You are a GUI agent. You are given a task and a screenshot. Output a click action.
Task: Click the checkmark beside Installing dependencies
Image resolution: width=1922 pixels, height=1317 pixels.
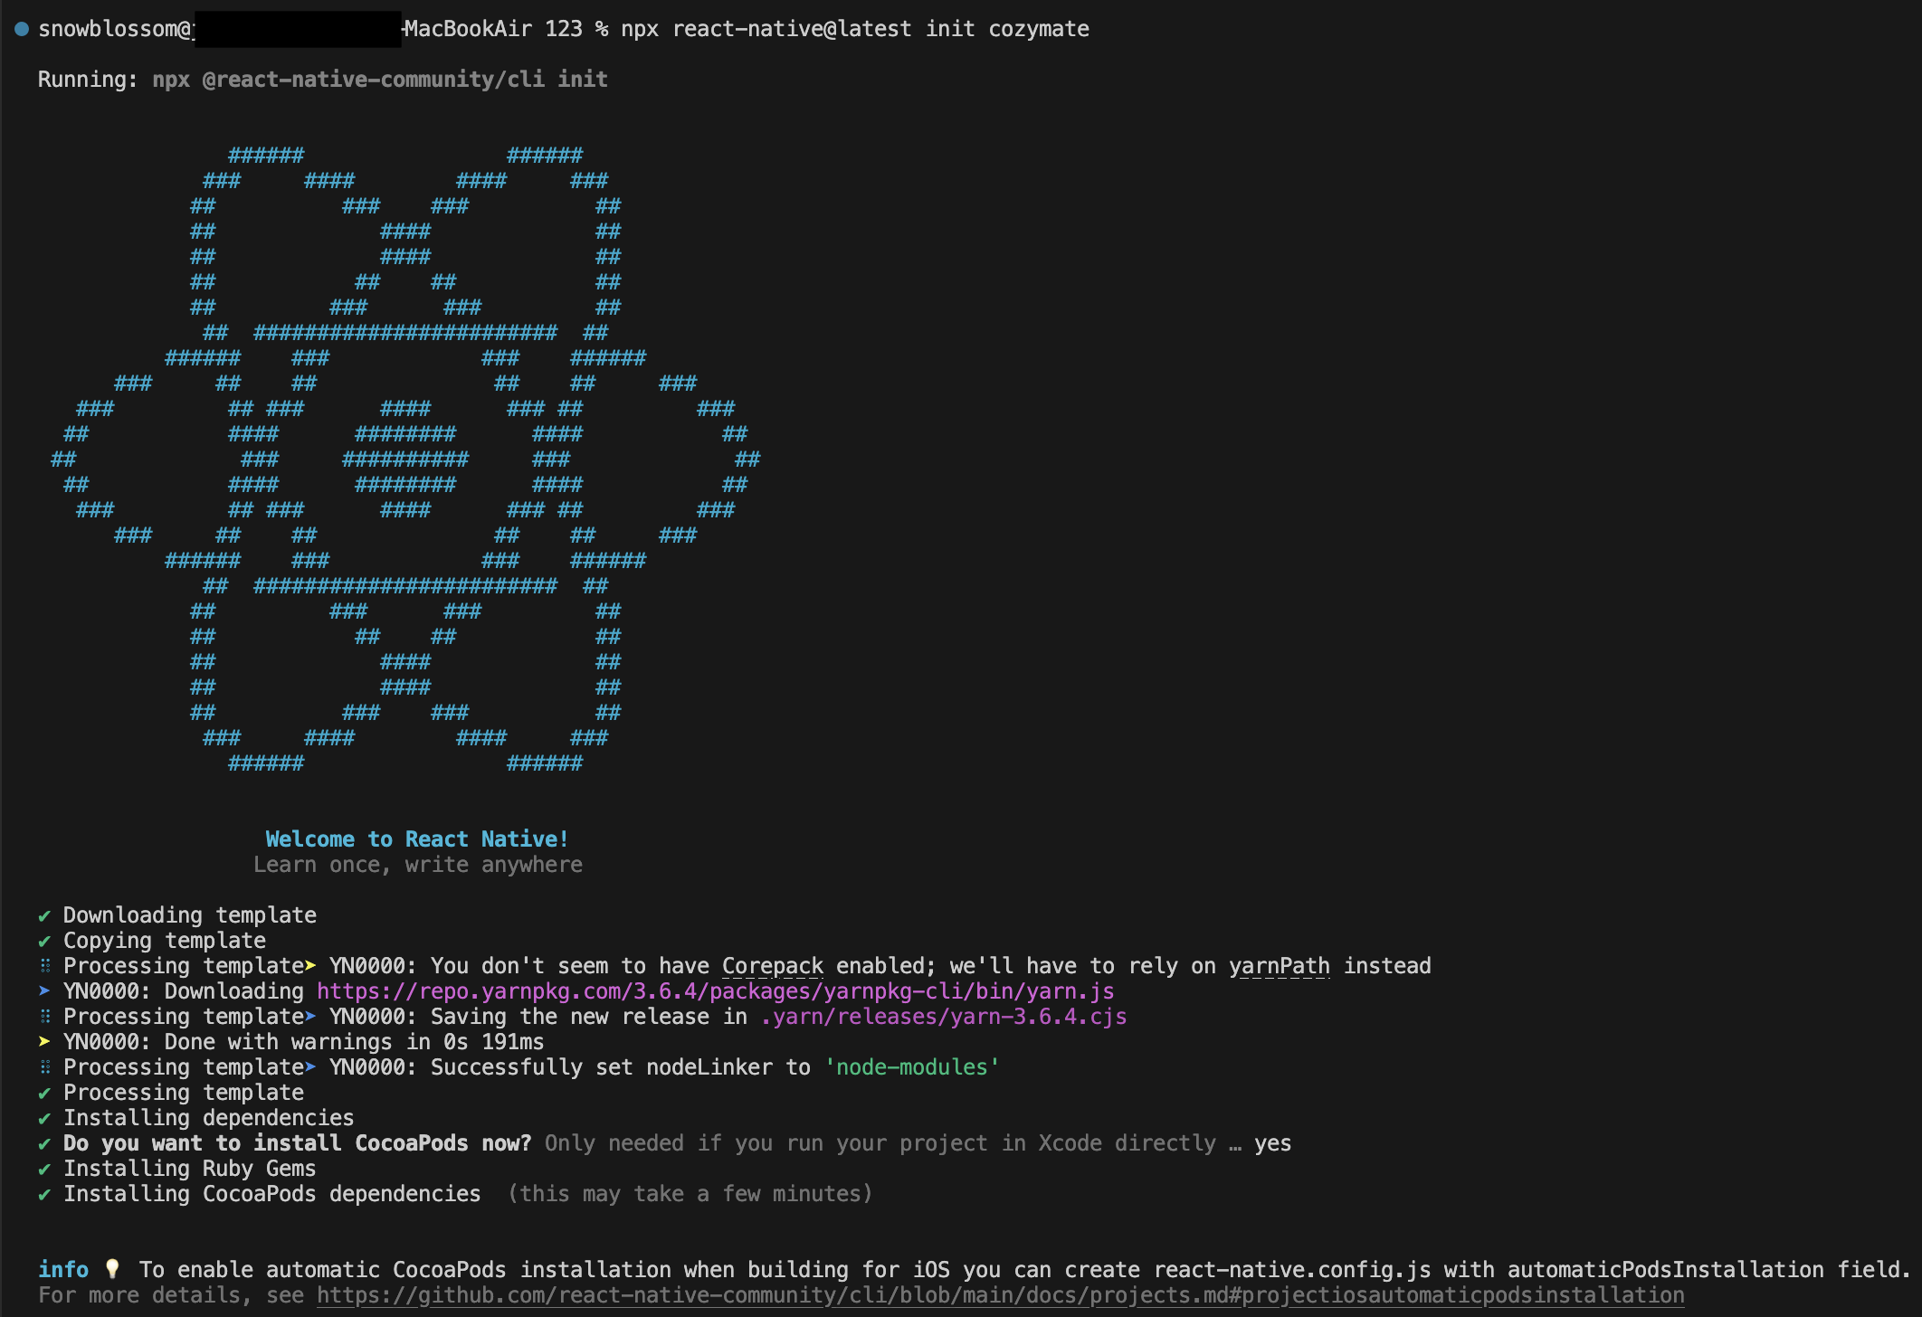tap(44, 1118)
